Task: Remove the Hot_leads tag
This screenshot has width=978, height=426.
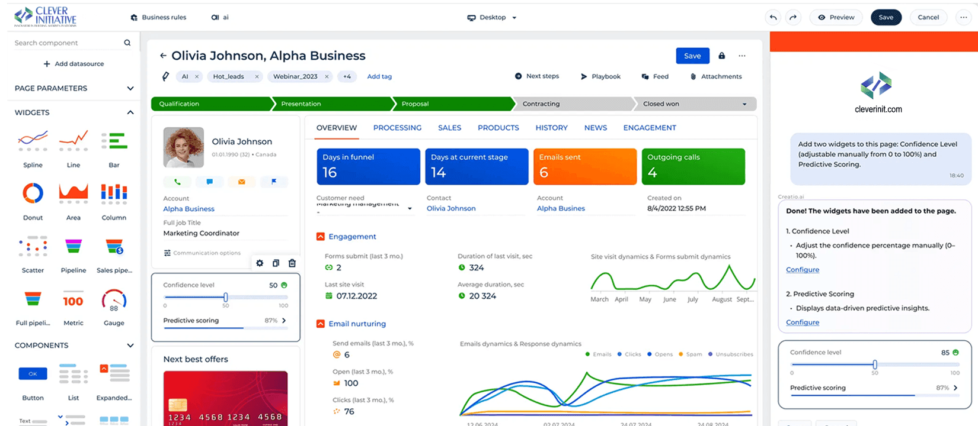Action: (x=257, y=76)
